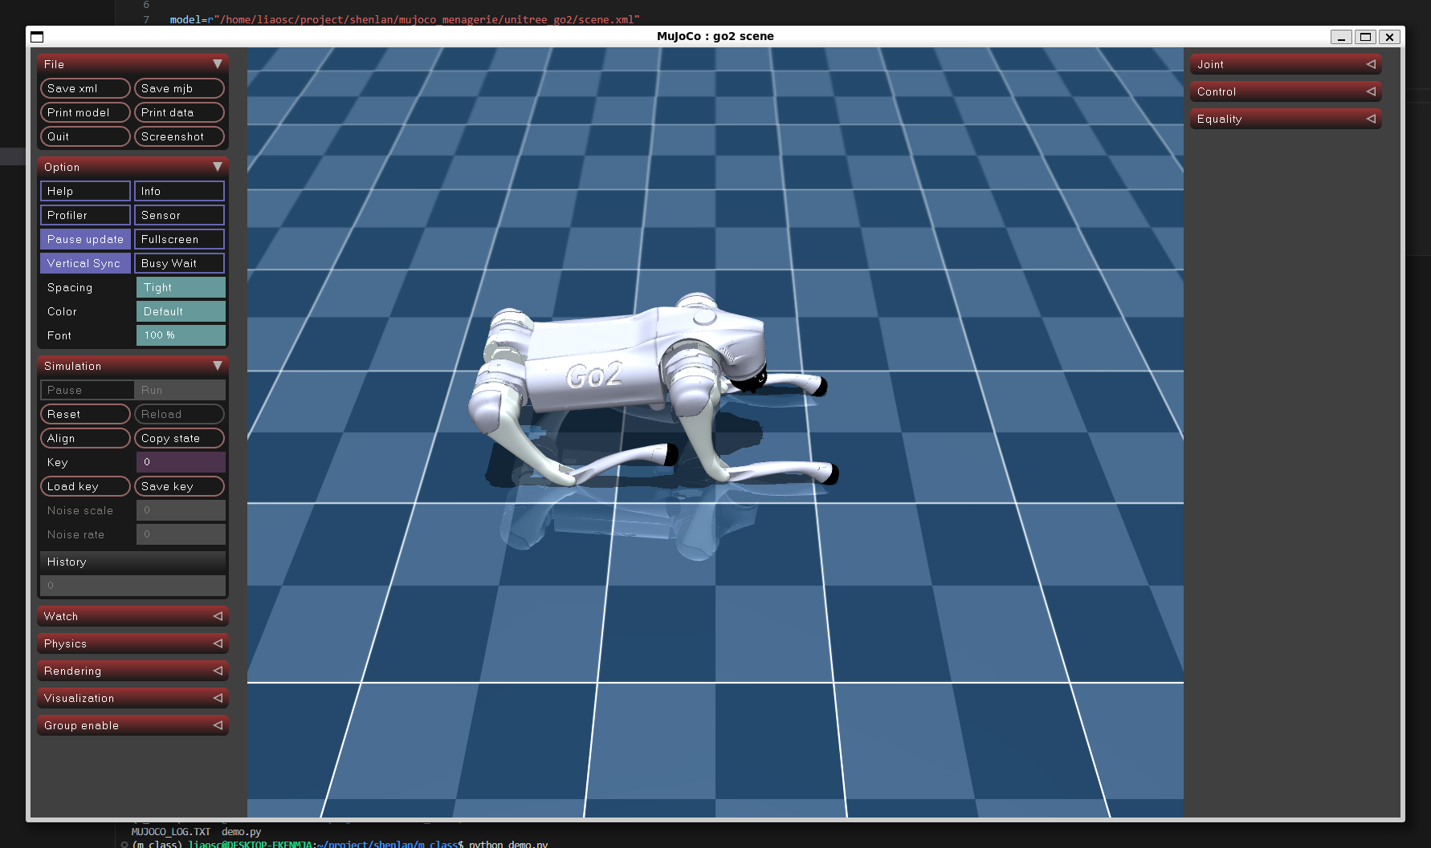
Task: Enable Fullscreen mode
Action: (178, 239)
